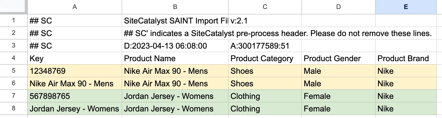This screenshot has width=442, height=118.
Task: Select Female cell in row 8
Action: (x=339, y=108)
